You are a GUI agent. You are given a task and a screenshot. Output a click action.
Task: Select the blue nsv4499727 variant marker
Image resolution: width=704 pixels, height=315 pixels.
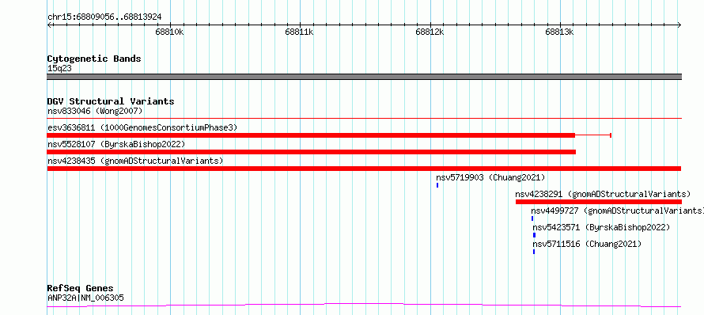tap(532, 218)
